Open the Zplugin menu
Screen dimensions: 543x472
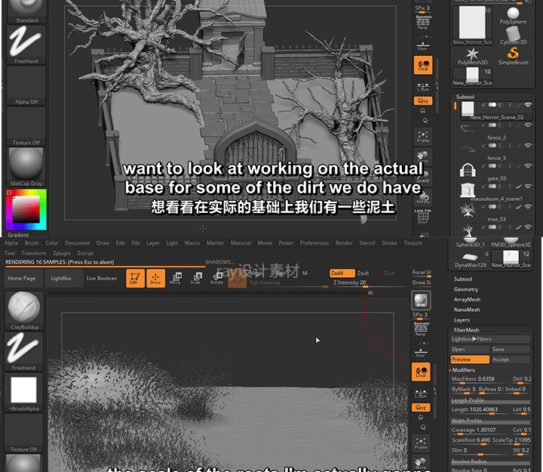click(x=62, y=253)
